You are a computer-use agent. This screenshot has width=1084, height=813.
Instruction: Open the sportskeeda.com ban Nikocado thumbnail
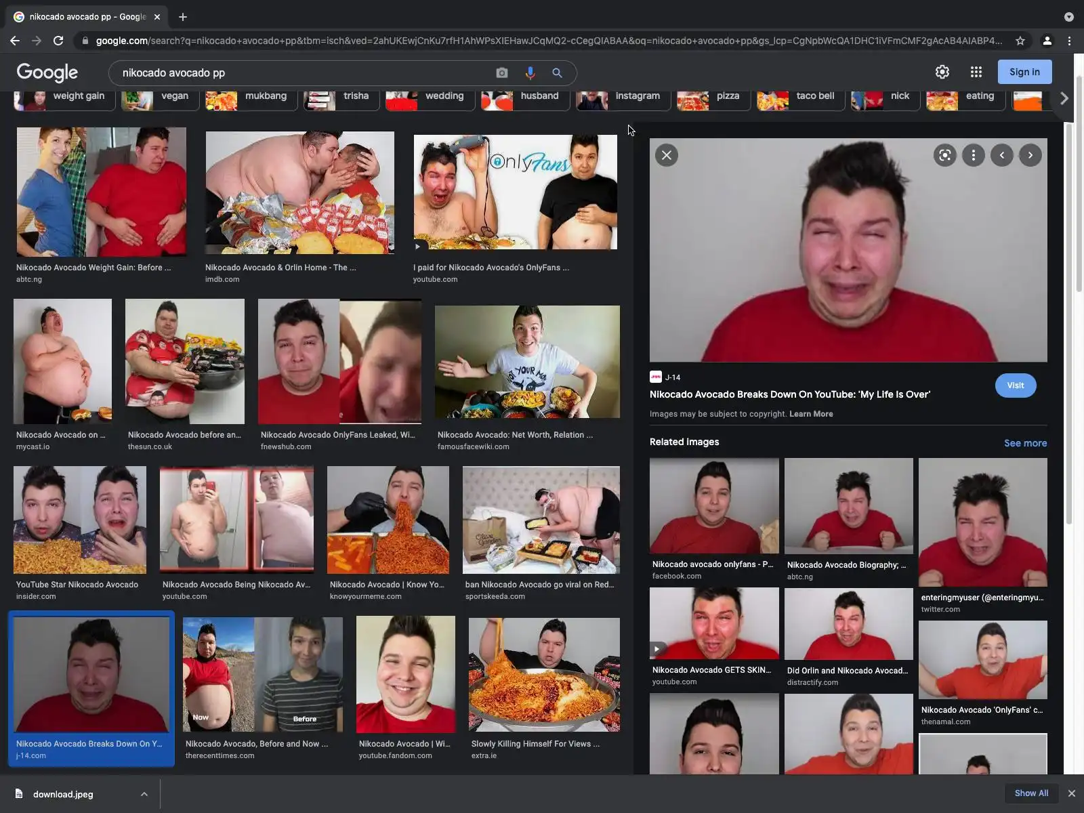[541, 520]
